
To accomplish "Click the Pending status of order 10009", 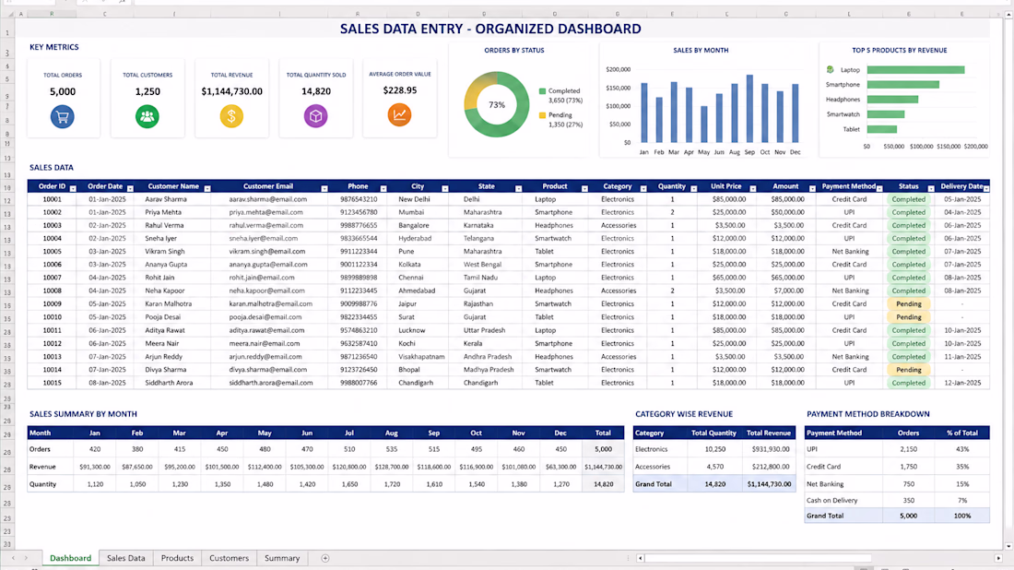I will [909, 304].
